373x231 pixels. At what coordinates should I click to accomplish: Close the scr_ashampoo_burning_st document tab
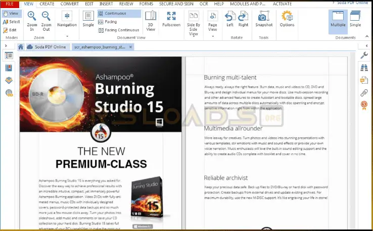click(131, 47)
